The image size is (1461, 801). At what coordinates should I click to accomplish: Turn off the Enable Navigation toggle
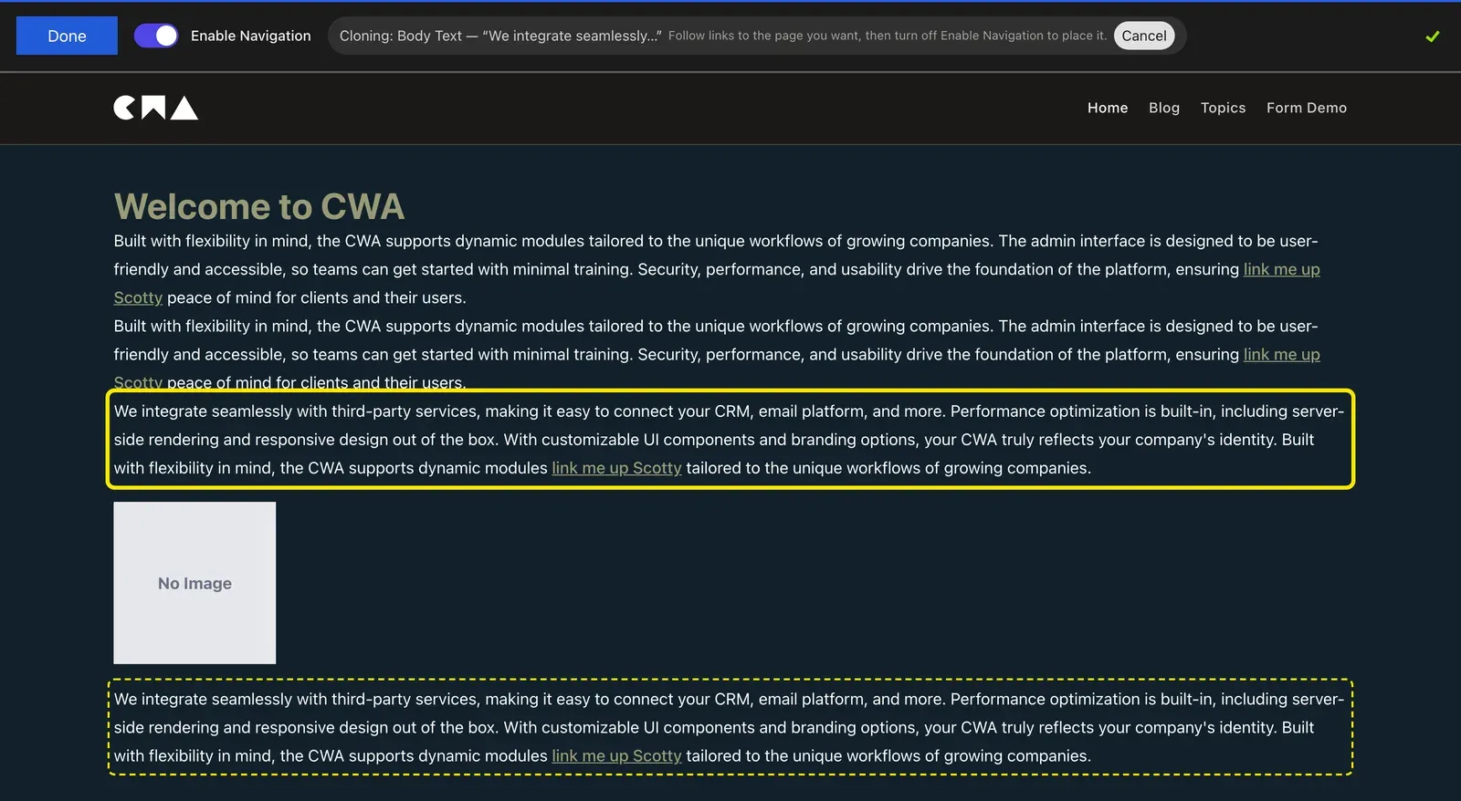tap(156, 36)
